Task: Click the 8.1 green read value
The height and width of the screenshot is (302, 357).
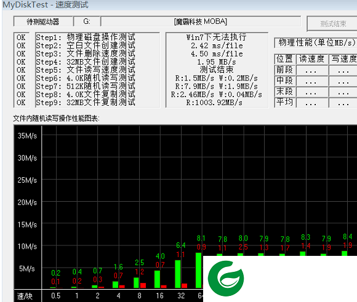Action: pyautogui.click(x=201, y=238)
